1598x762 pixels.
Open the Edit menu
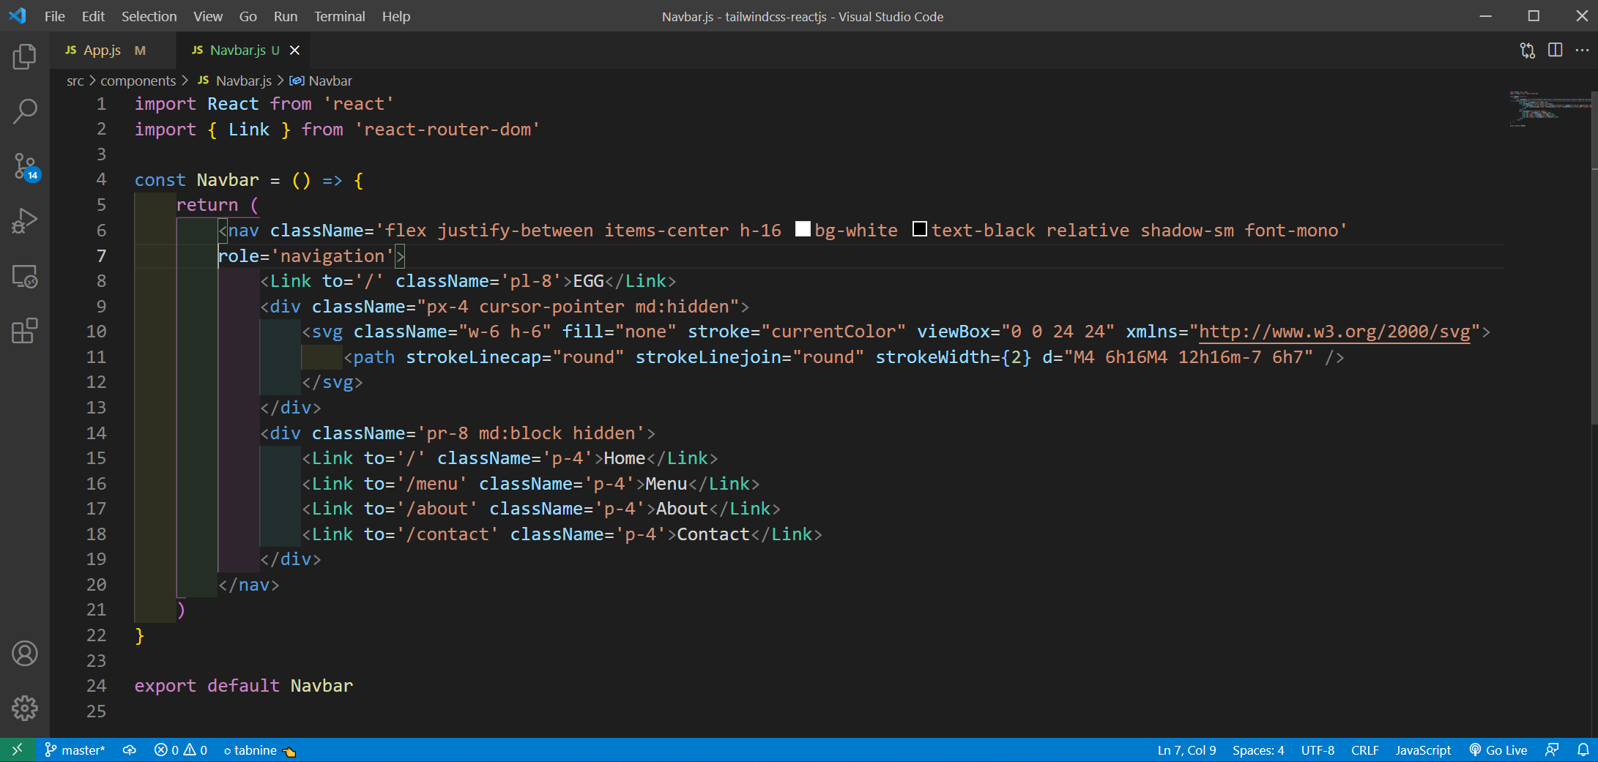coord(93,16)
